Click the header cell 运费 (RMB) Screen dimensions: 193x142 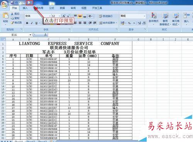coord(88,56)
